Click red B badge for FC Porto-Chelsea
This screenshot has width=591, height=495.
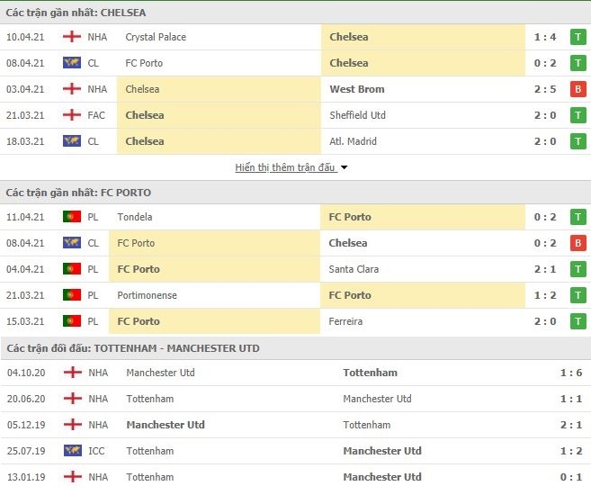click(x=578, y=243)
